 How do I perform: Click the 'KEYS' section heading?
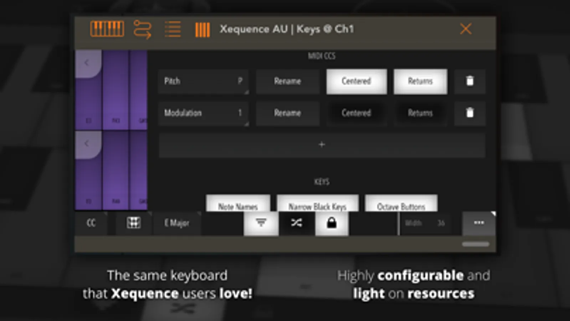pos(322,182)
